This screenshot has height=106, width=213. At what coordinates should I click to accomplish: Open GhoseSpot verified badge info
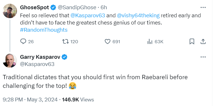(x=53, y=7)
